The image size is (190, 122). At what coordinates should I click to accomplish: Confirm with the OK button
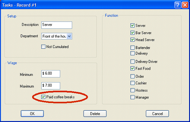tap(32, 114)
